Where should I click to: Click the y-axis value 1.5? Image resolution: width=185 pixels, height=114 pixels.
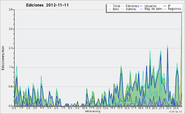10,67
